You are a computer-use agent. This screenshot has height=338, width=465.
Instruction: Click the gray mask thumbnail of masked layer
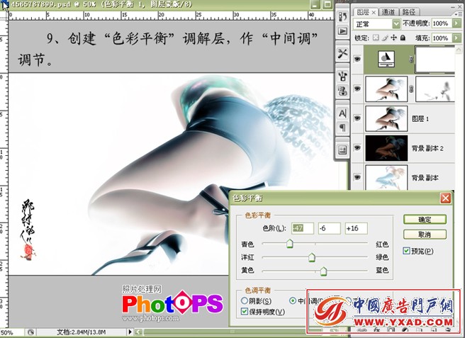coord(435,89)
